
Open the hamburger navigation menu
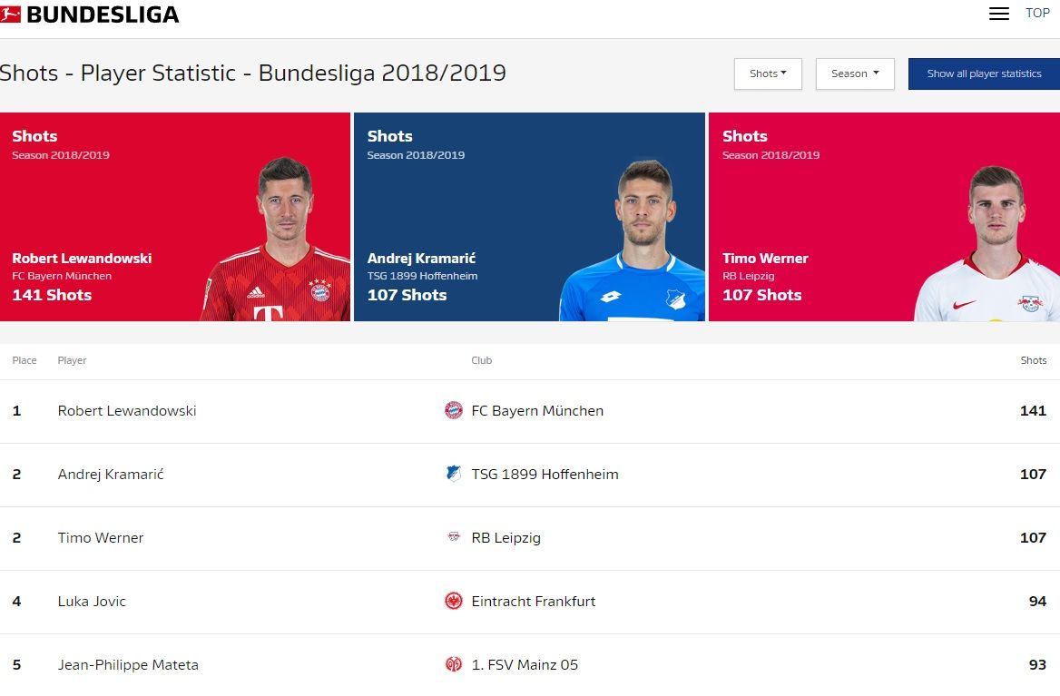(998, 14)
